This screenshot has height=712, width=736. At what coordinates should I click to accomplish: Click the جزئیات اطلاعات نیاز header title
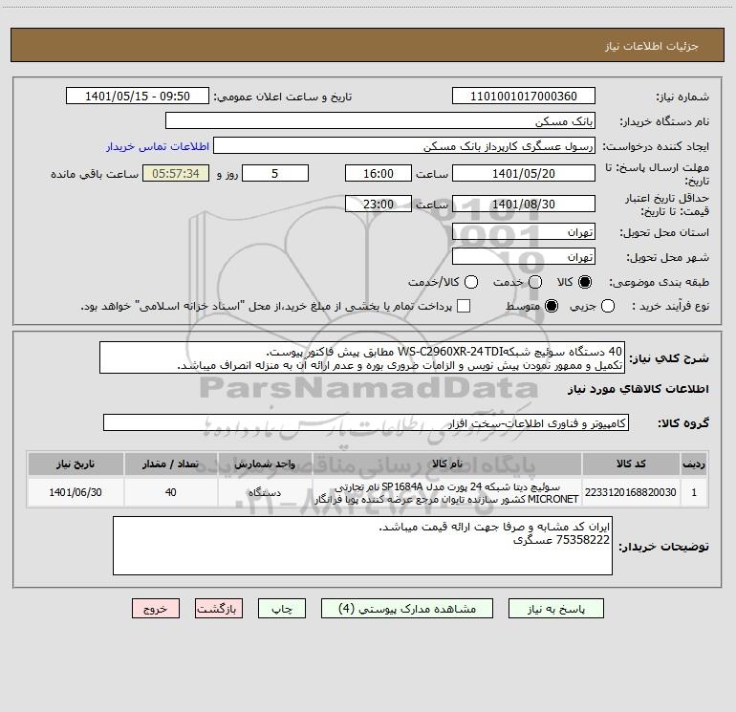pos(652,46)
